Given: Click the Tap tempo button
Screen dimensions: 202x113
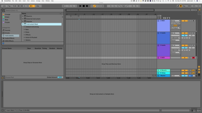Looking at the screenshot, I should 9,6.
